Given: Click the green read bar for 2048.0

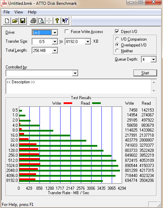Looking at the screenshot, I should click(70, 170).
